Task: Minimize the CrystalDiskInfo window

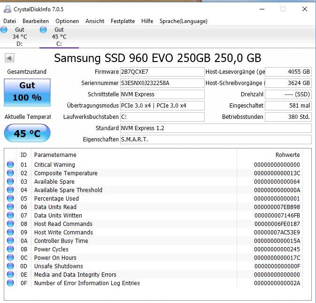Action: [x=262, y=9]
